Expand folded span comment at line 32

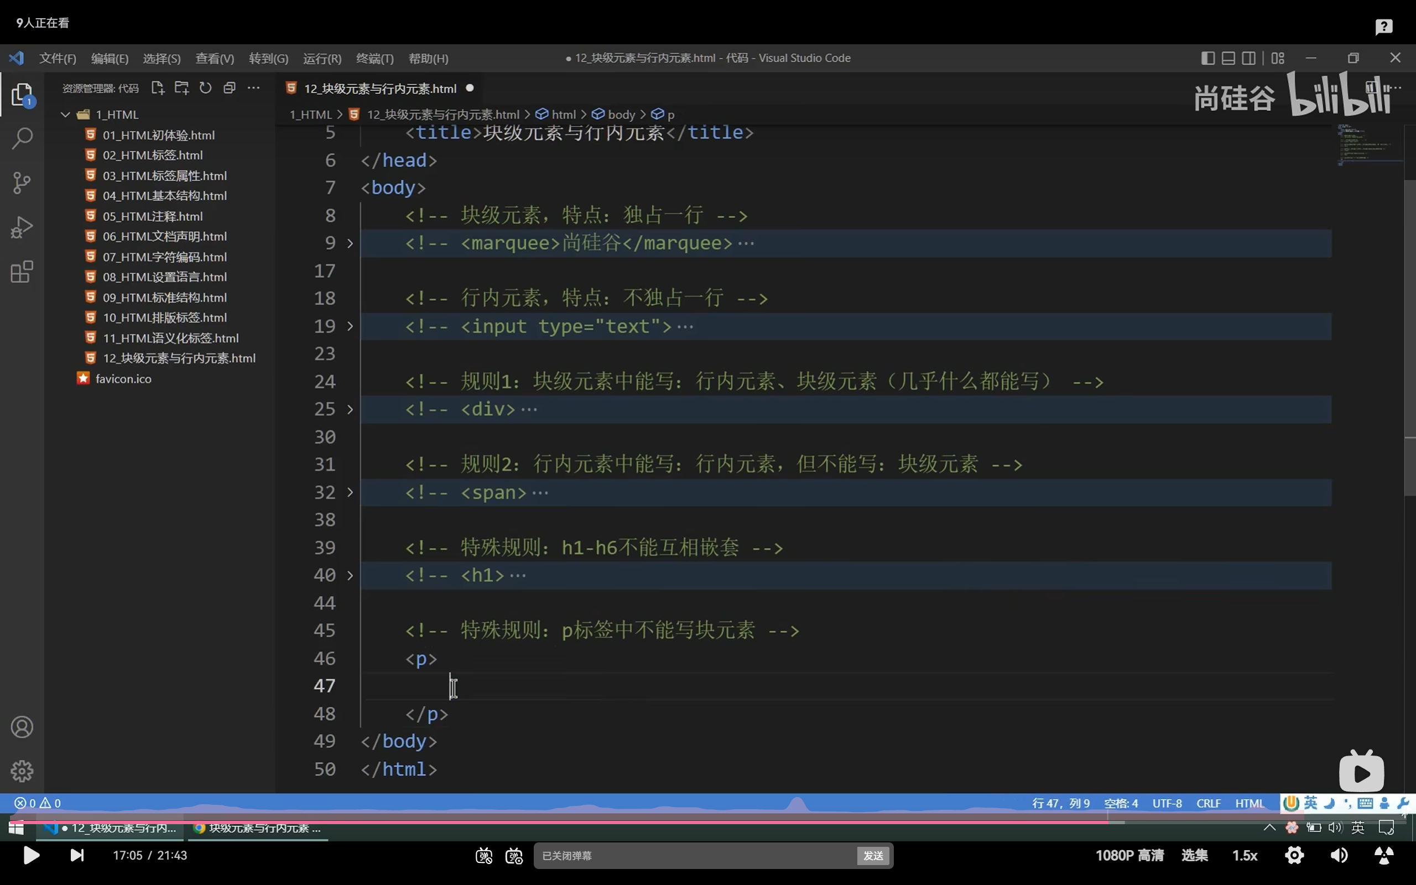350,492
